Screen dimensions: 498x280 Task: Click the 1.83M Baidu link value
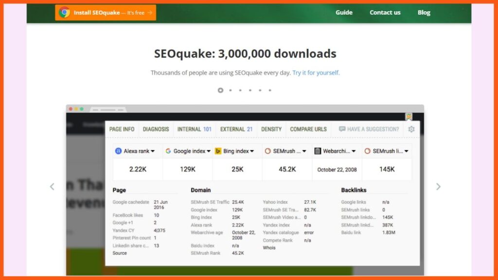click(389, 233)
